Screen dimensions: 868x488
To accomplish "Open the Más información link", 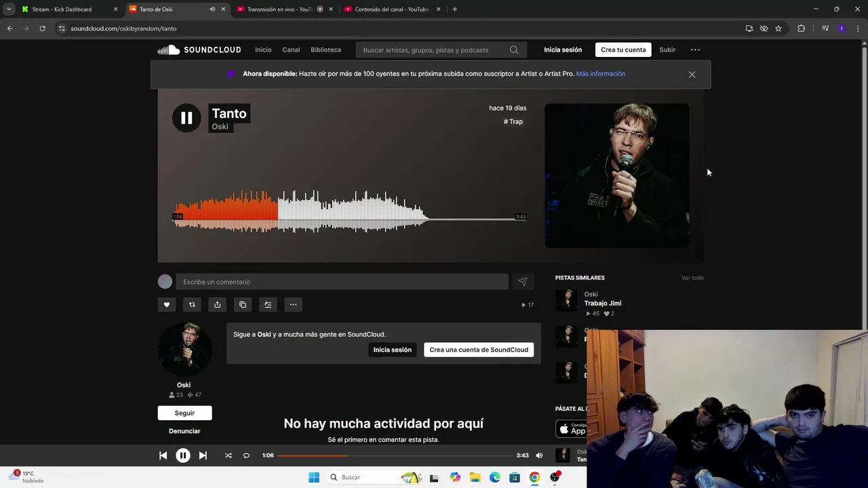I will point(601,74).
